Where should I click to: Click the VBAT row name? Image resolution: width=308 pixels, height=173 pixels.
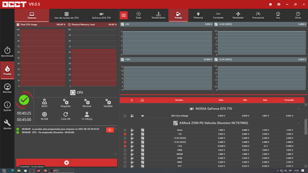tap(179, 162)
